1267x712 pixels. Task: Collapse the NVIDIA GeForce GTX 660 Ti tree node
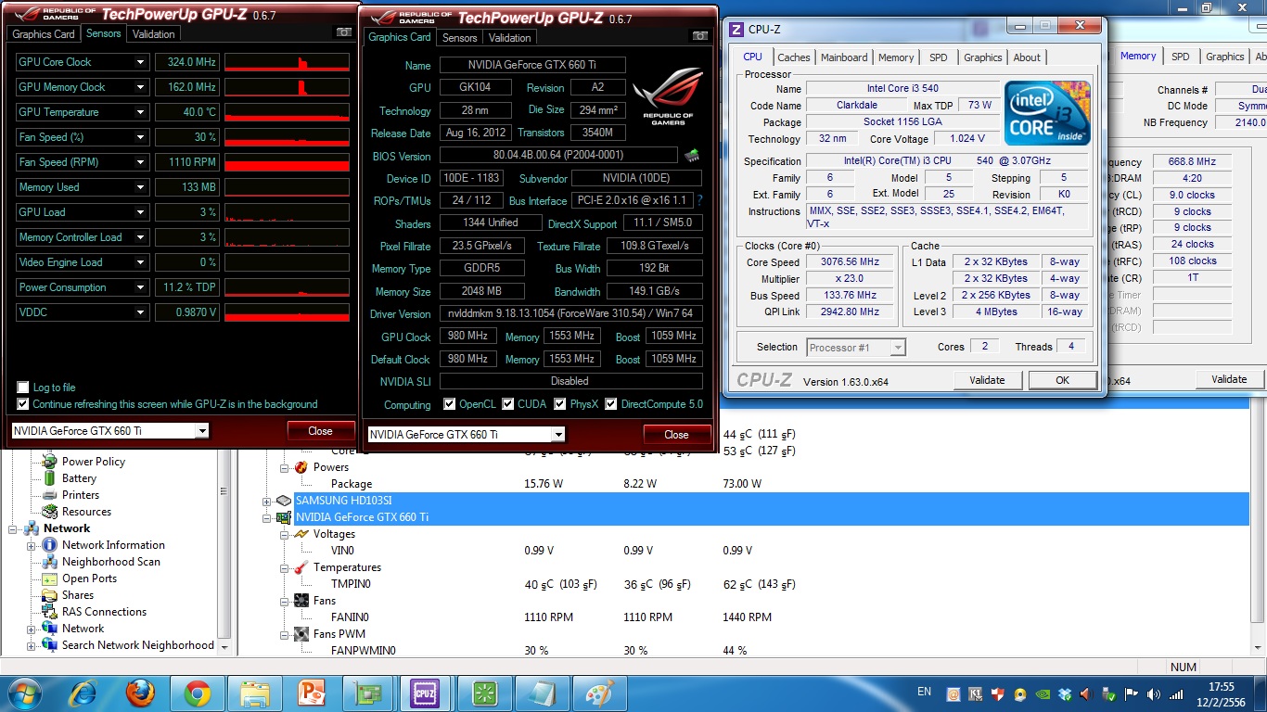[267, 517]
